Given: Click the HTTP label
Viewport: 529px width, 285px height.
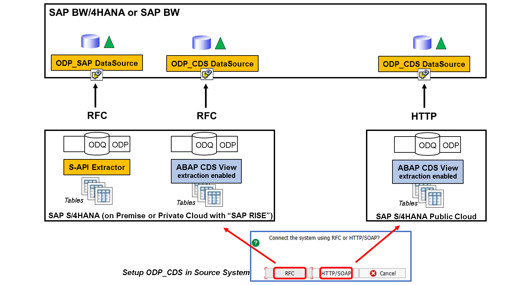Looking at the screenshot, I should (424, 116).
